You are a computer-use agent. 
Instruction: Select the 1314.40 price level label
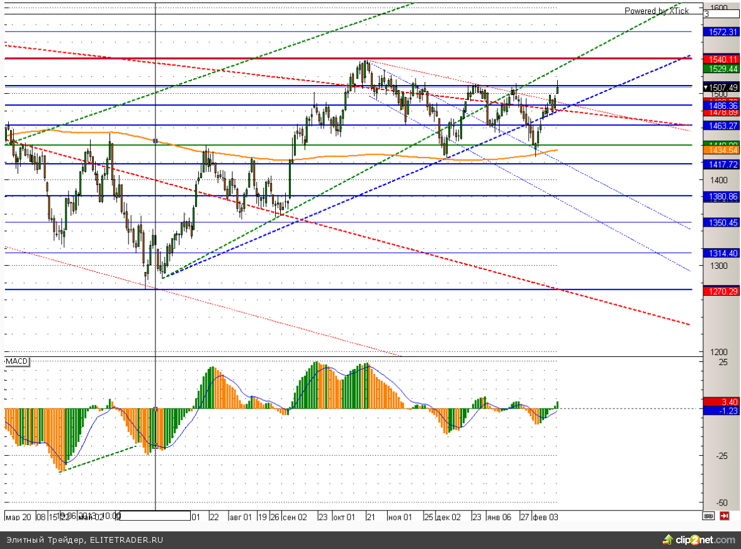tap(721, 253)
